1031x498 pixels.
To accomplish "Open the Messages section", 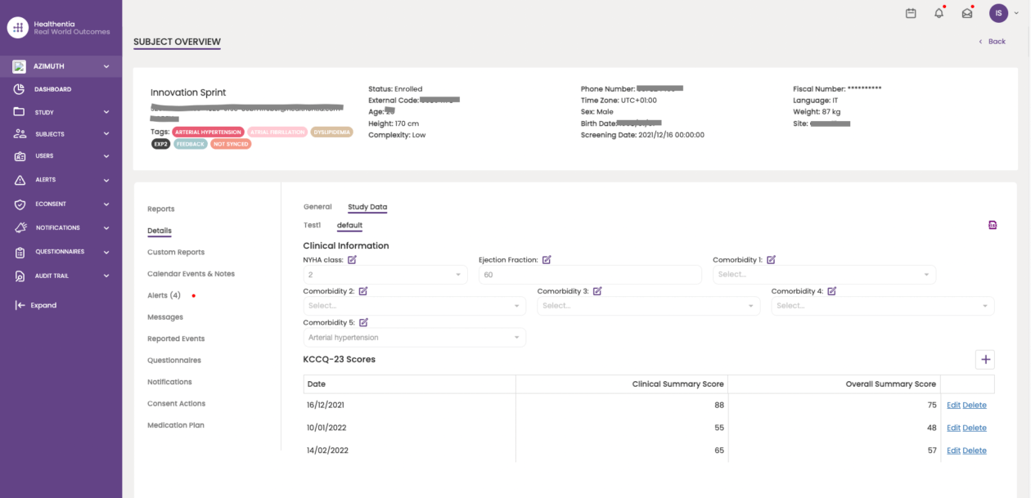I will pos(165,317).
